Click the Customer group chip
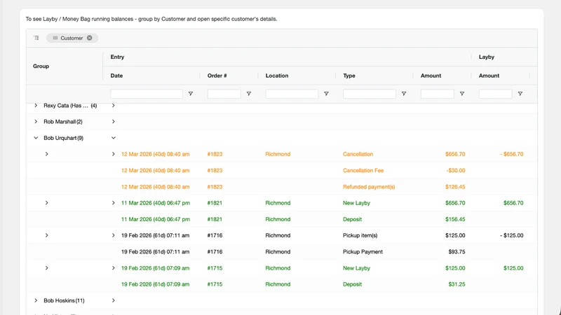Image resolution: width=561 pixels, height=315 pixels. click(x=72, y=38)
